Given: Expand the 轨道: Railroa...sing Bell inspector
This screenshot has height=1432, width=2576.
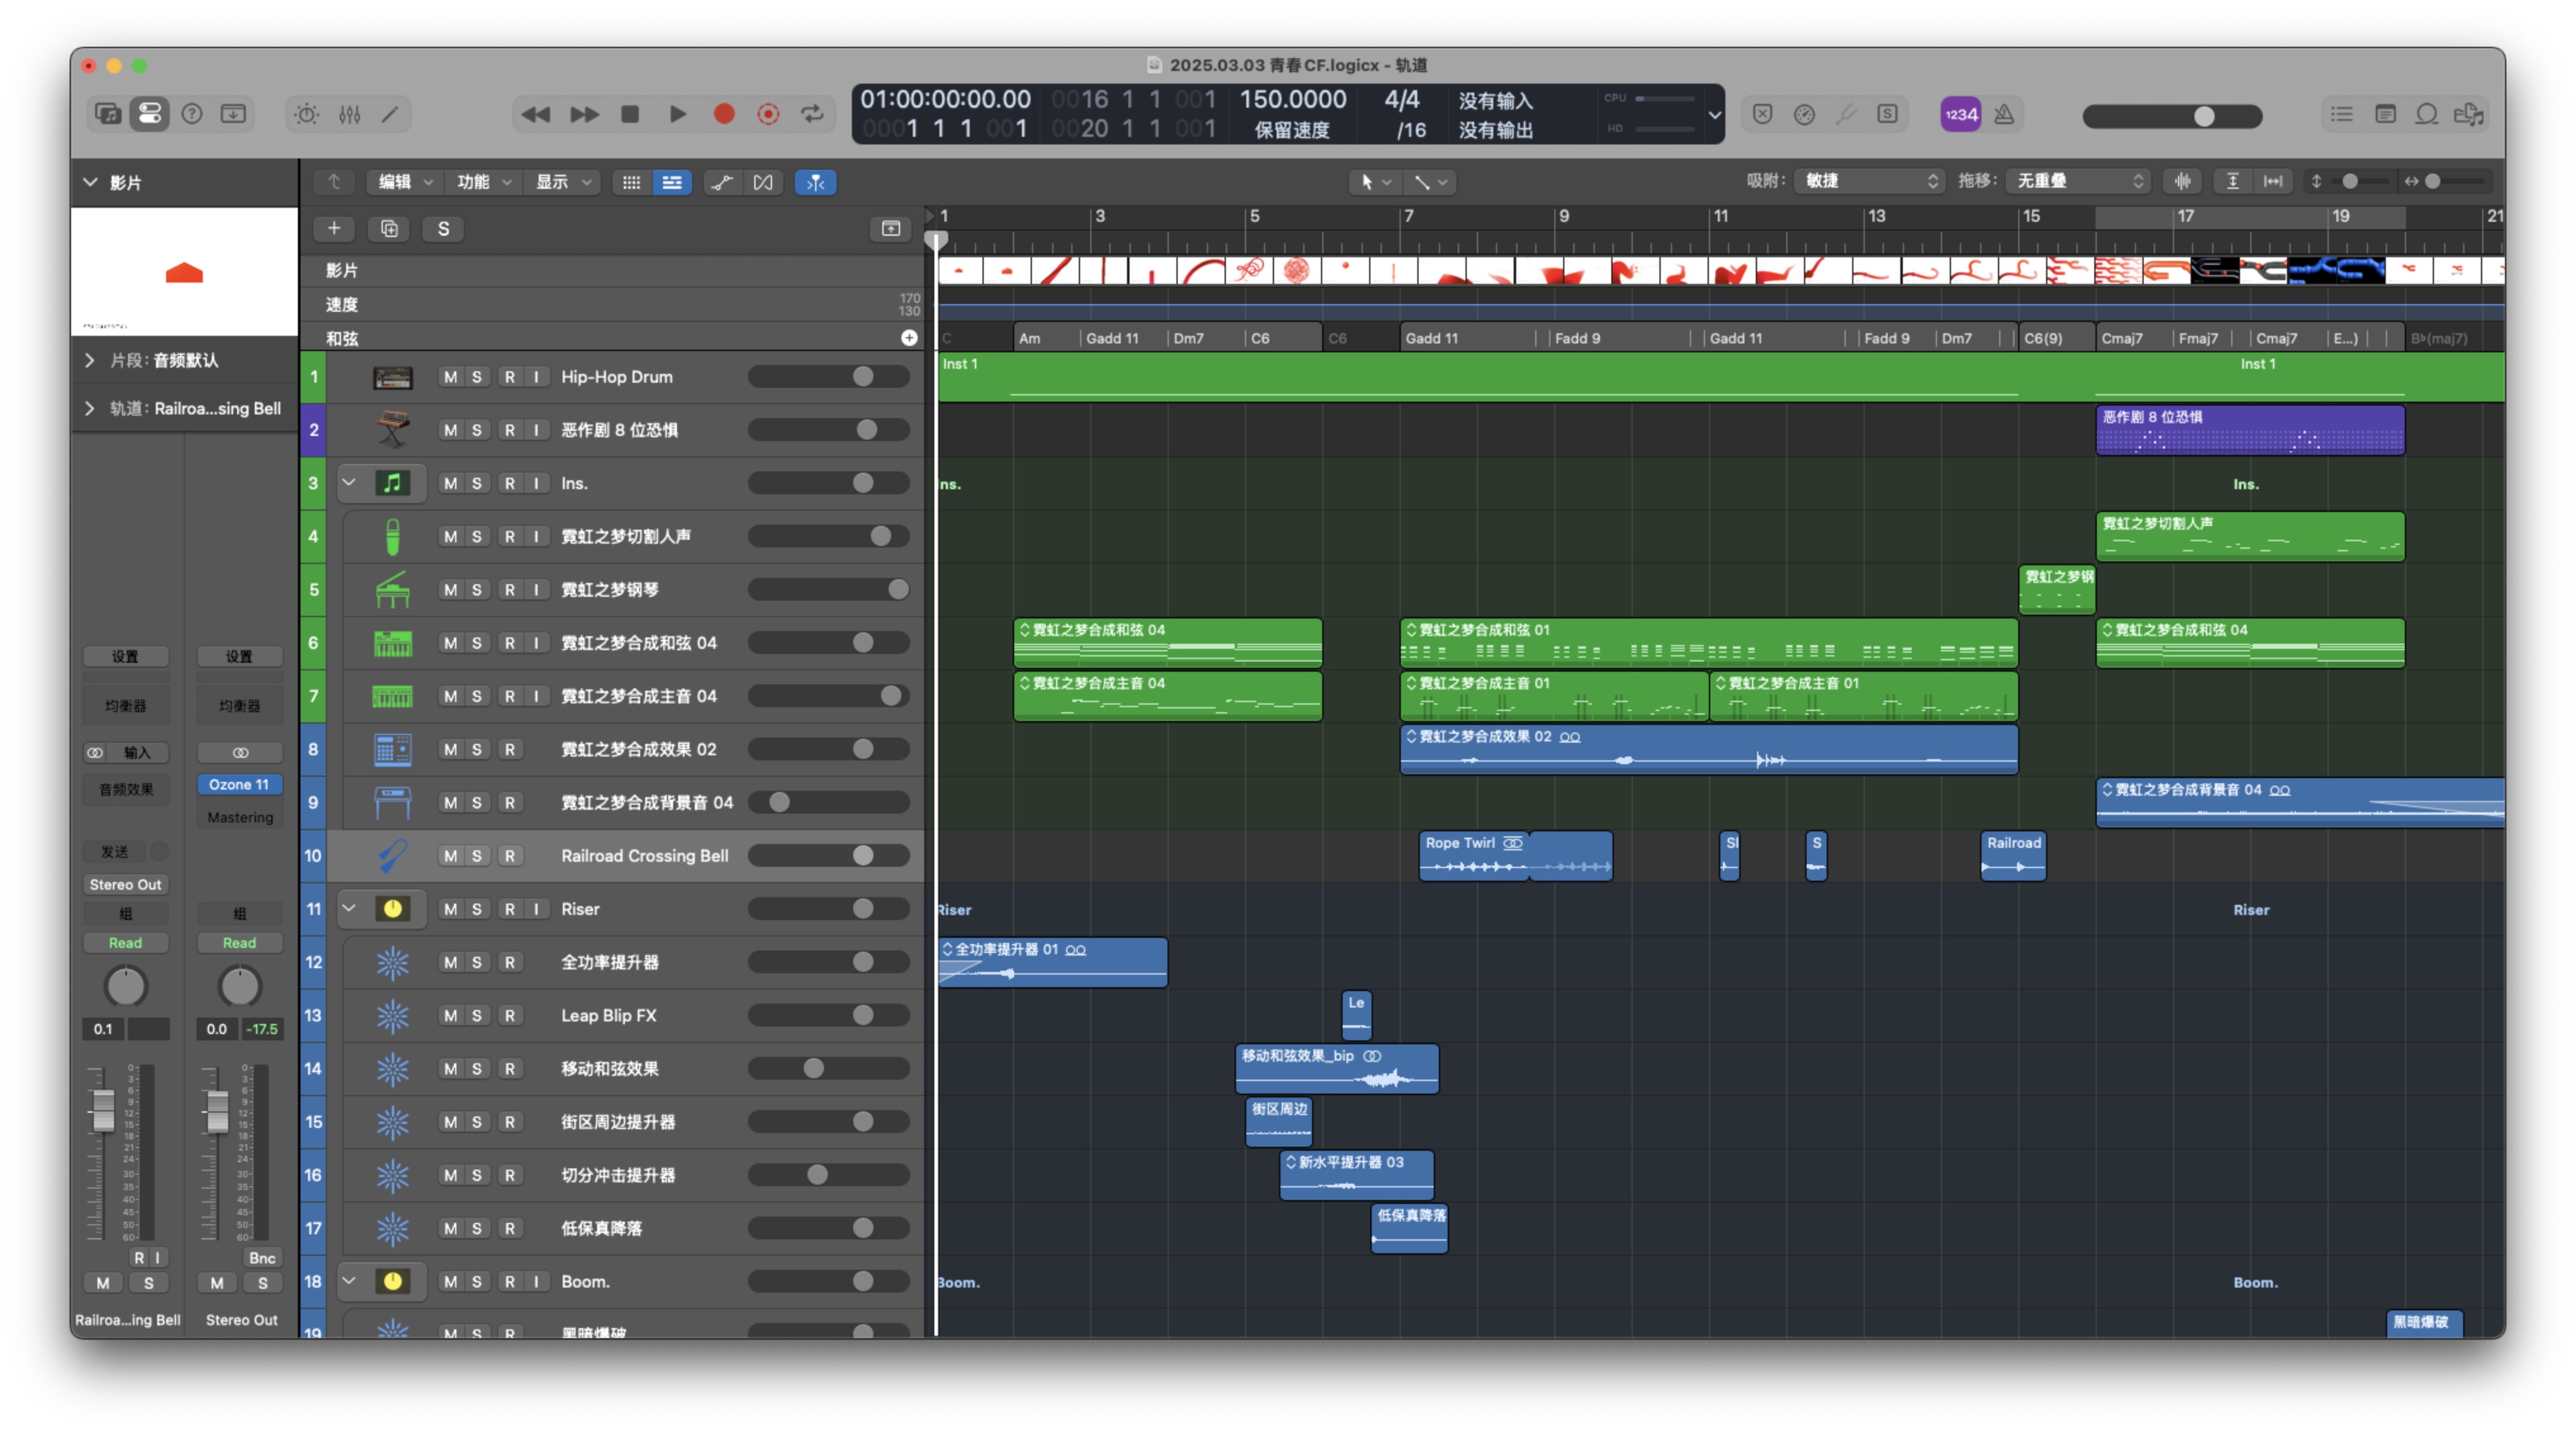Looking at the screenshot, I should [90, 407].
